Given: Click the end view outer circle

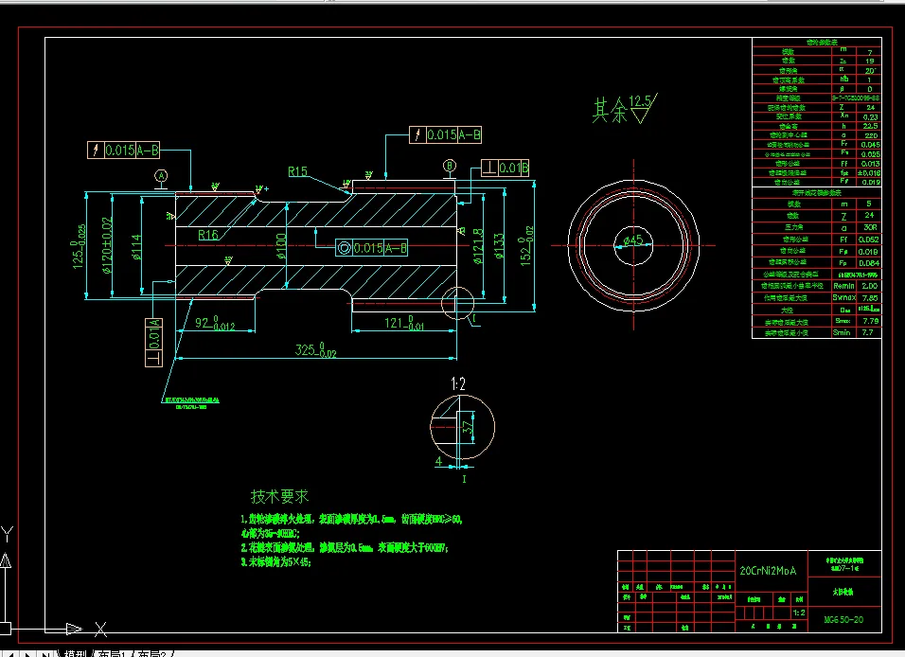Looking at the screenshot, I should coord(633,245).
